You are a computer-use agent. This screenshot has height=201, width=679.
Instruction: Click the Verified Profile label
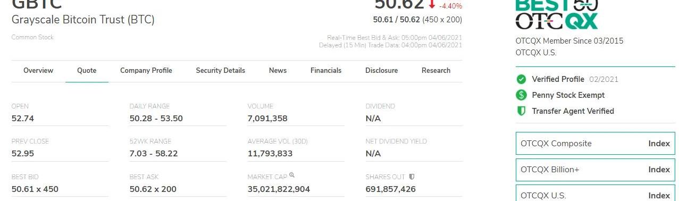[x=558, y=79]
